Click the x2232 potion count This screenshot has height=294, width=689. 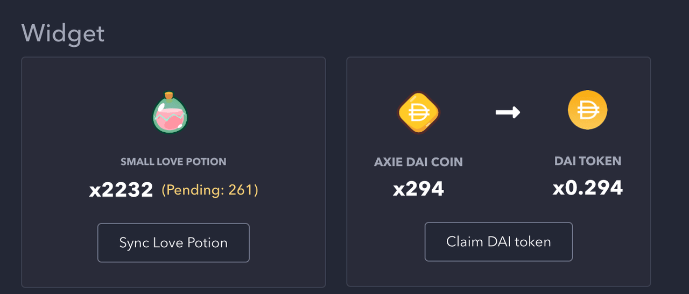pos(121,190)
